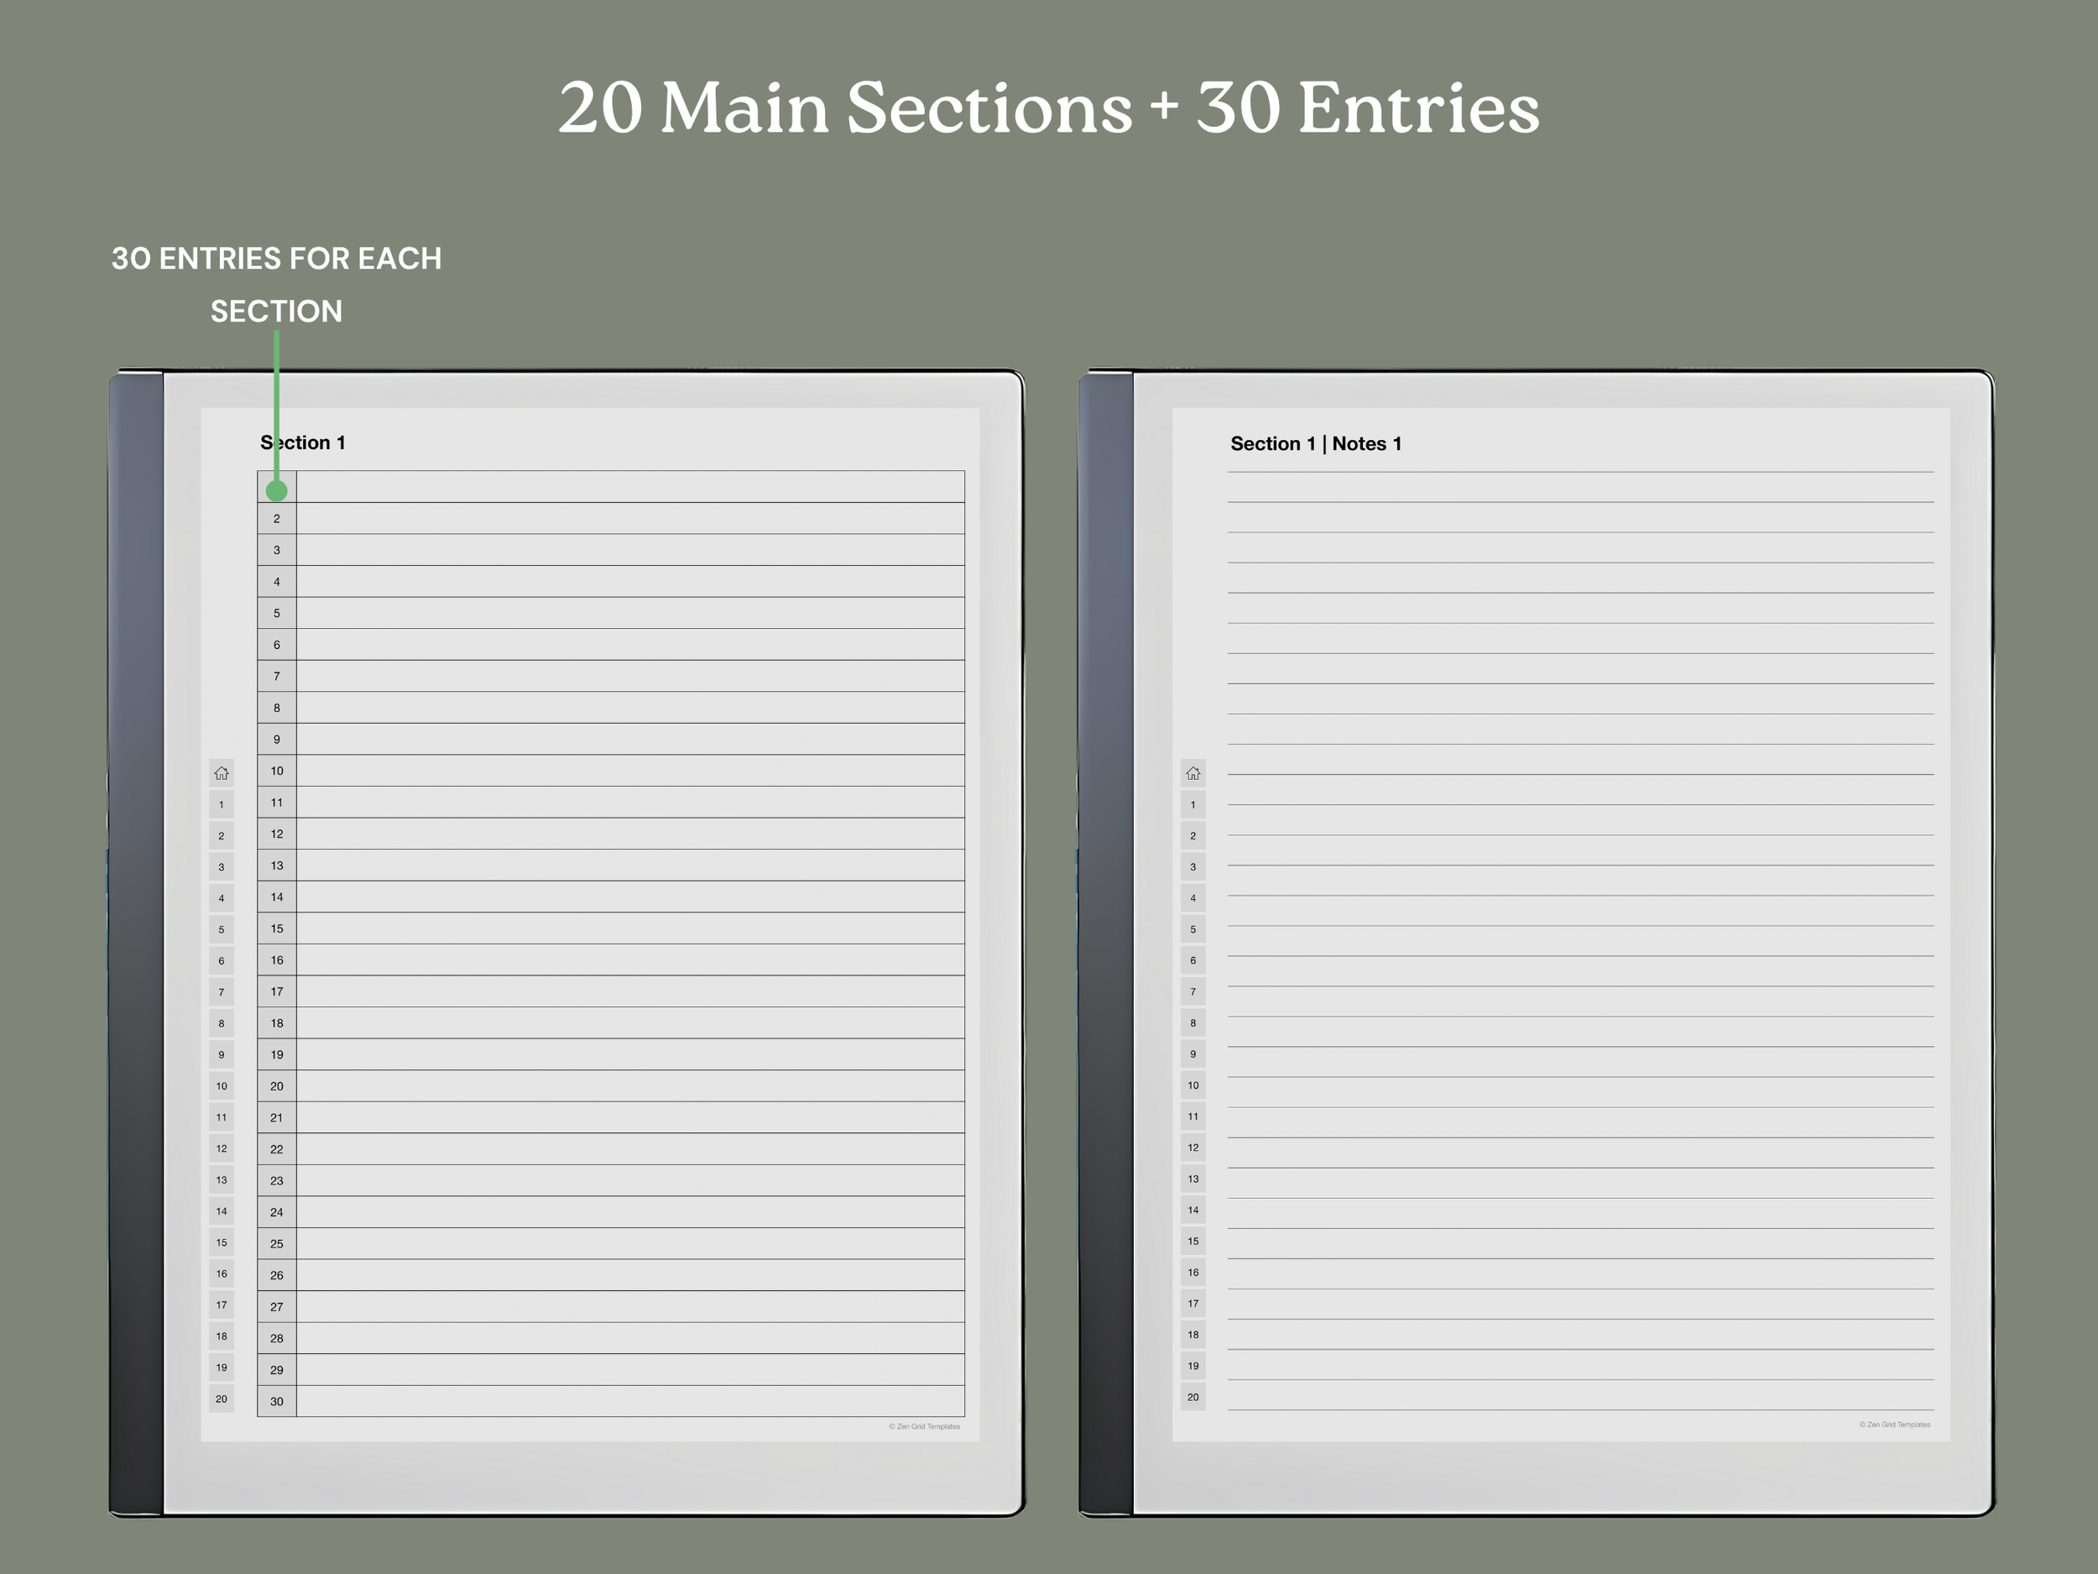Click the green dot on entry 1

[276, 490]
